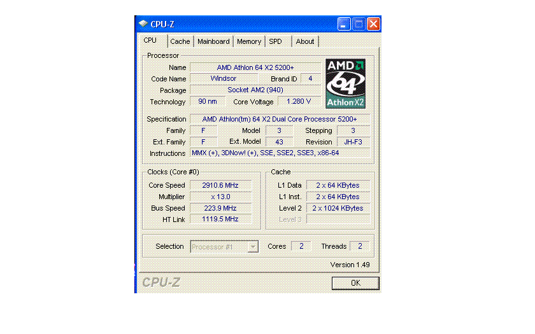Image resolution: width=535 pixels, height=334 pixels.
Task: Click the OK button
Action: (355, 283)
